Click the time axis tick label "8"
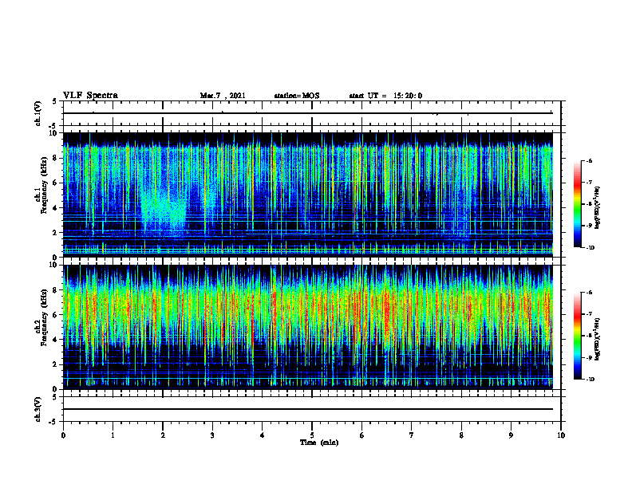The image size is (632, 488). click(461, 435)
